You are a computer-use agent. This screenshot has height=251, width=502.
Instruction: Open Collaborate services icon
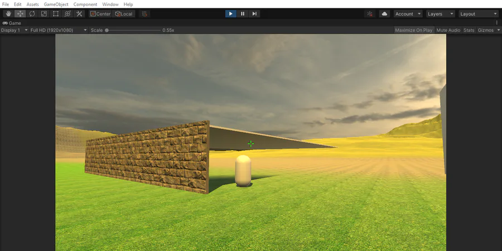click(x=370, y=14)
